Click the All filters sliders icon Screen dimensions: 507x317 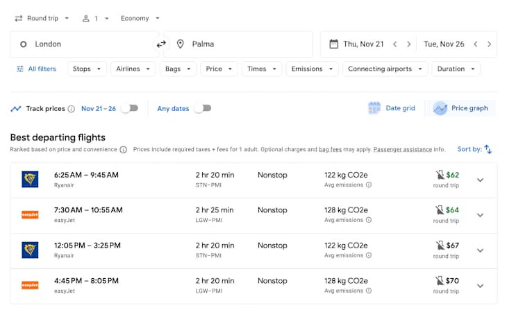(x=20, y=69)
